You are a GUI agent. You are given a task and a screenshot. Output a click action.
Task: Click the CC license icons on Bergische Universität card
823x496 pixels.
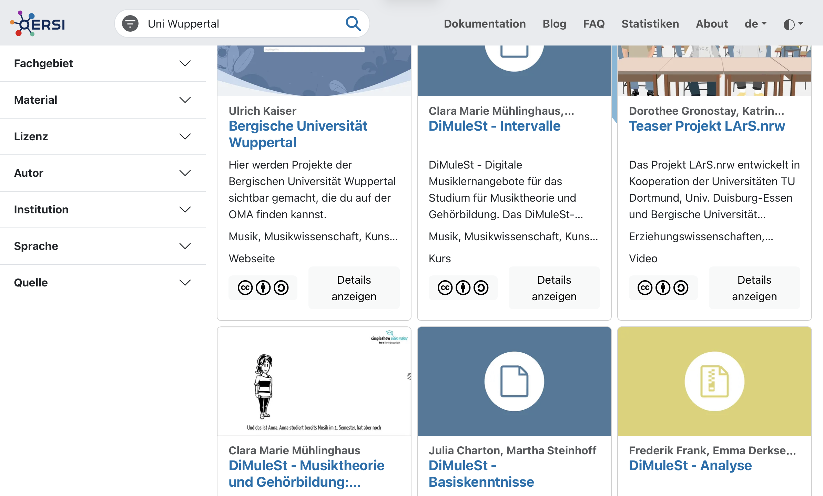point(263,287)
